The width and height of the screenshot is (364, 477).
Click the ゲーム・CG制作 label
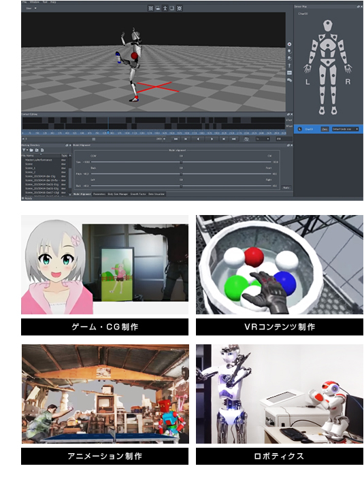point(105,327)
